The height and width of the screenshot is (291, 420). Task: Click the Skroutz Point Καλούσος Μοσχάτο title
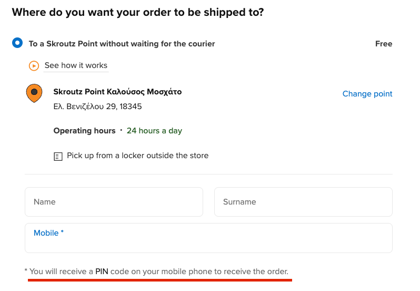point(117,92)
